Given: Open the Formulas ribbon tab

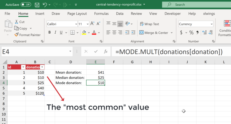Looking at the screenshot, I should click(101, 14).
